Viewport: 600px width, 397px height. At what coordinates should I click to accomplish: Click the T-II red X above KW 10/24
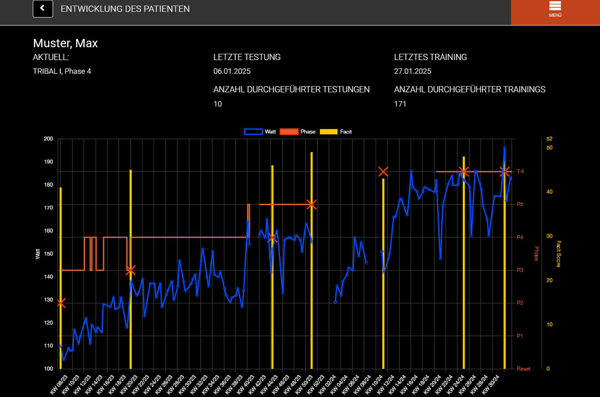(383, 171)
